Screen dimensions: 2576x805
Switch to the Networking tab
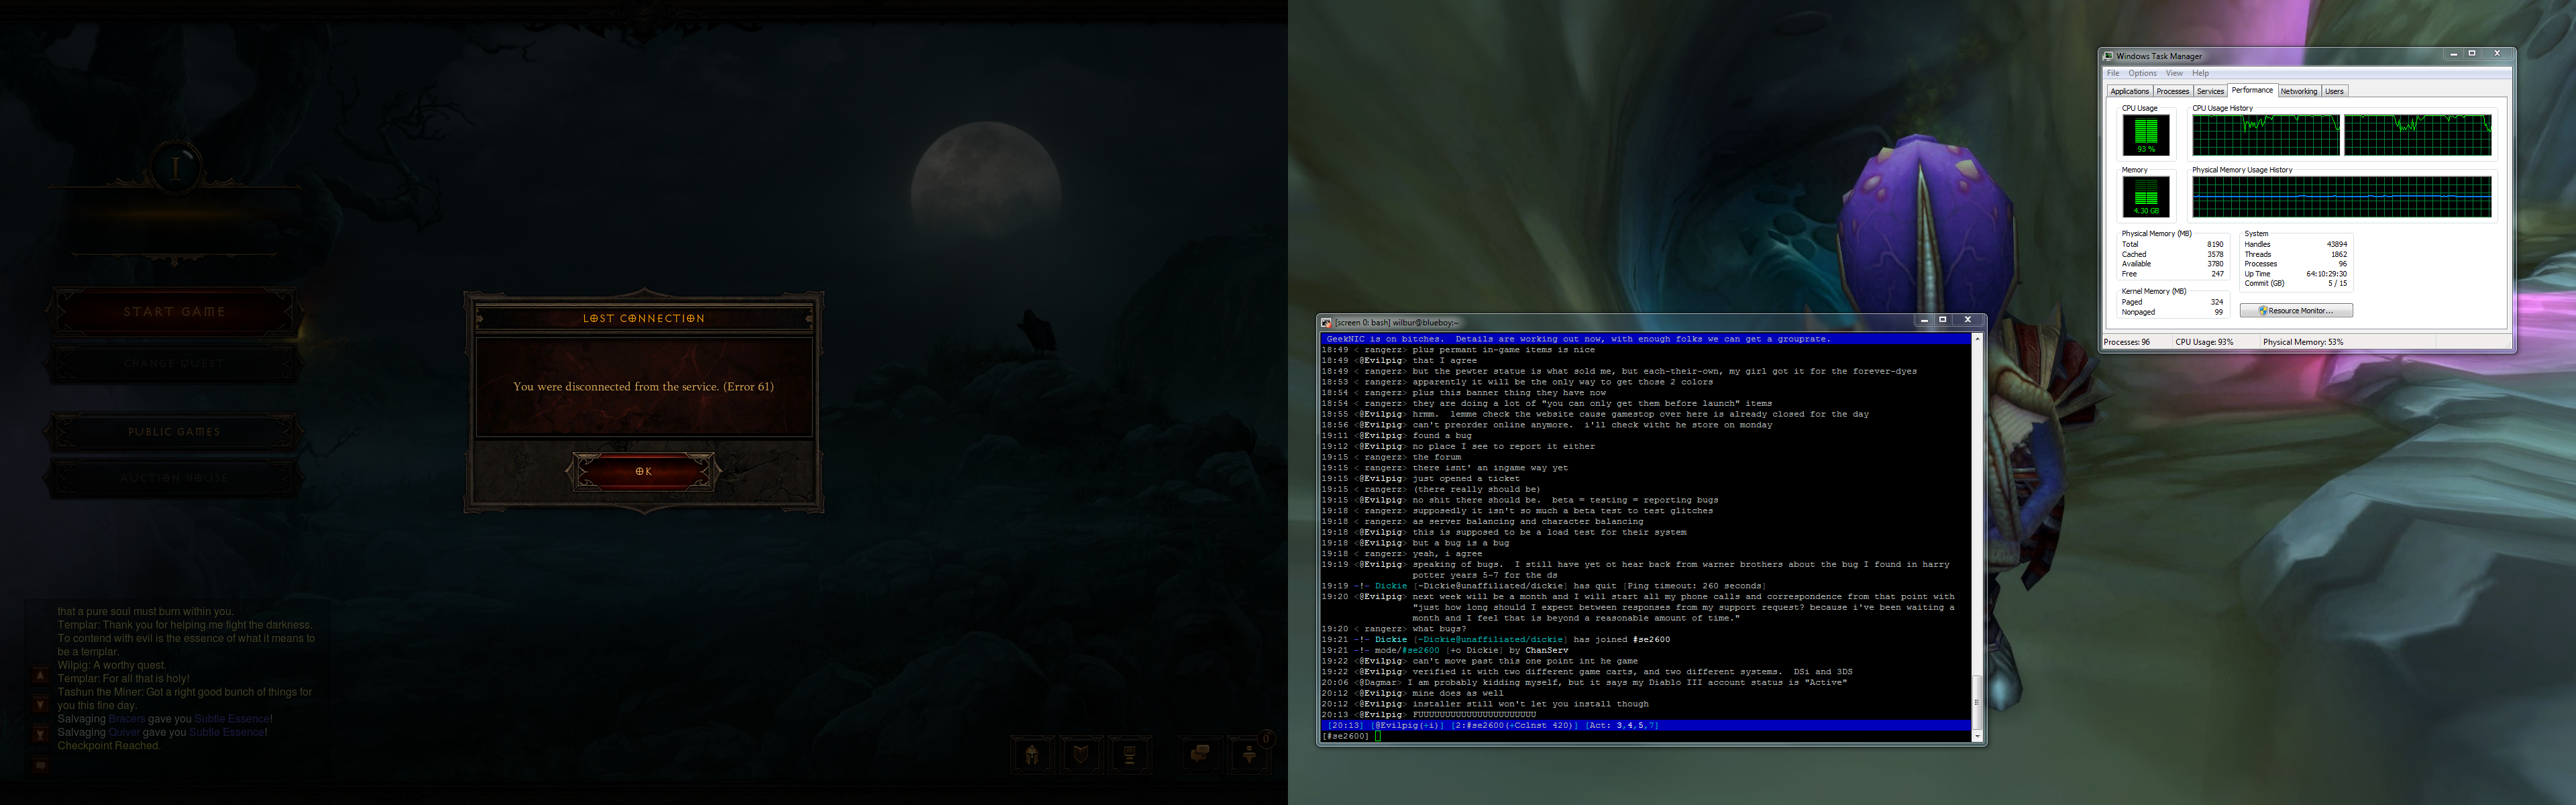point(2298,91)
